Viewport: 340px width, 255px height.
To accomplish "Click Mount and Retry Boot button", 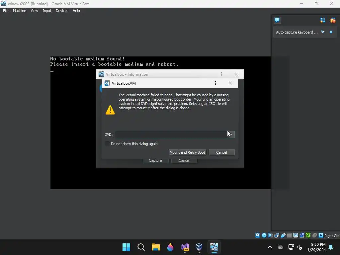I will tap(187, 152).
